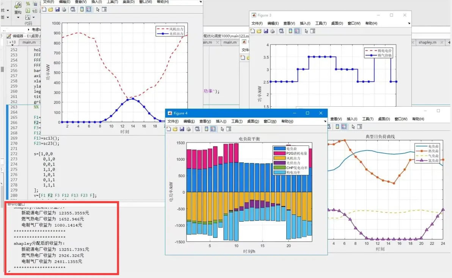The width and height of the screenshot is (452, 278).
Task: Click the P2G pink legend swatch in Figure 4
Action: click(279, 154)
